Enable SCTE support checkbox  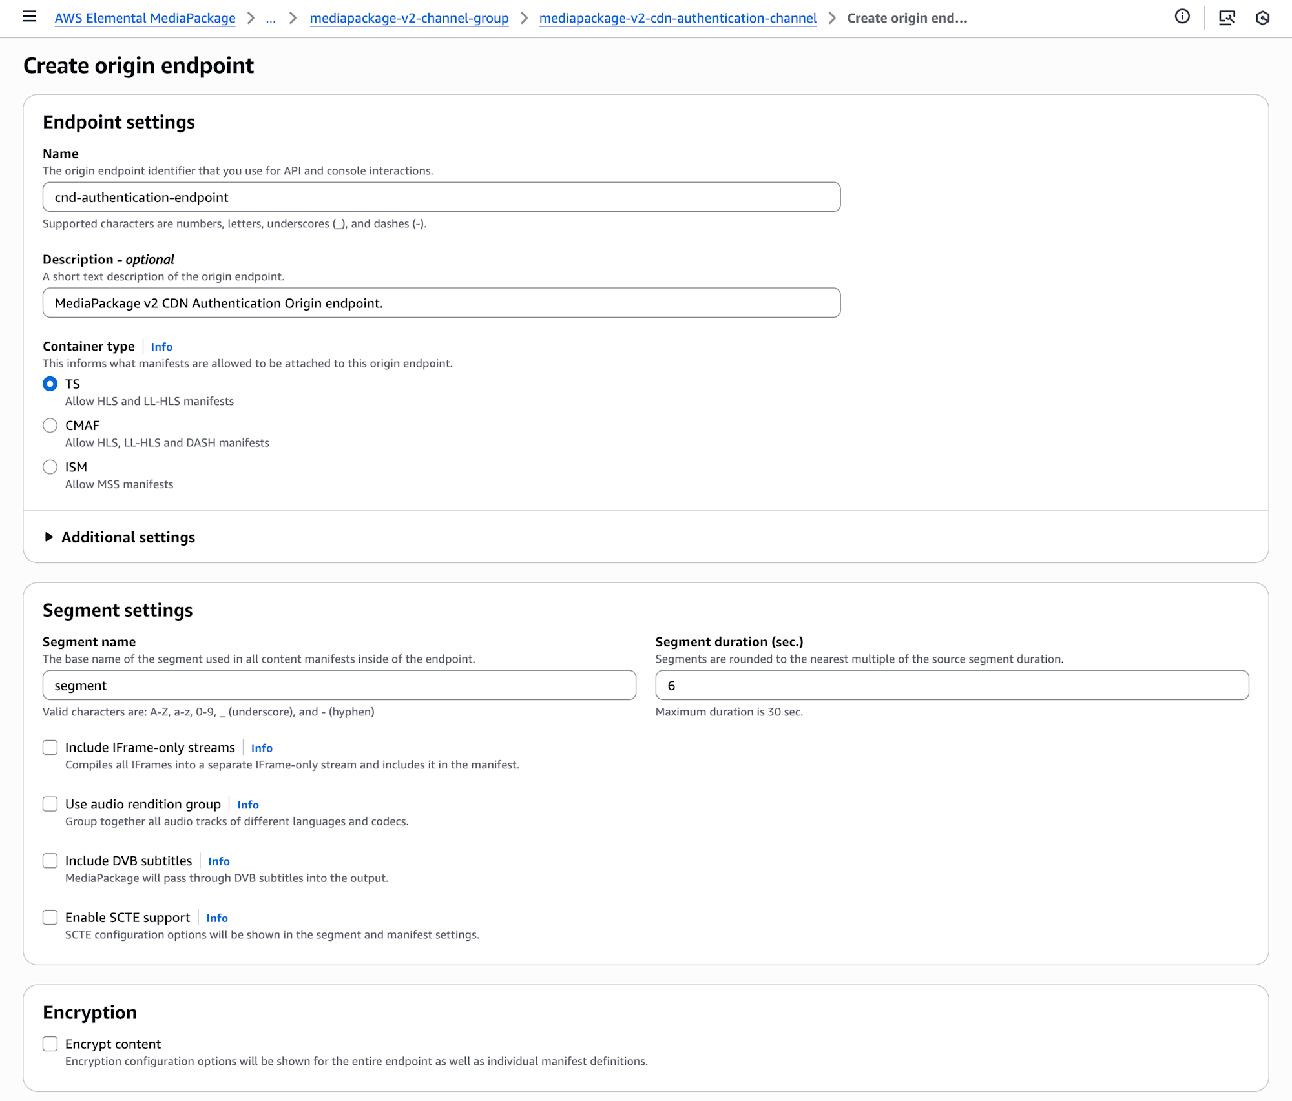(x=50, y=918)
